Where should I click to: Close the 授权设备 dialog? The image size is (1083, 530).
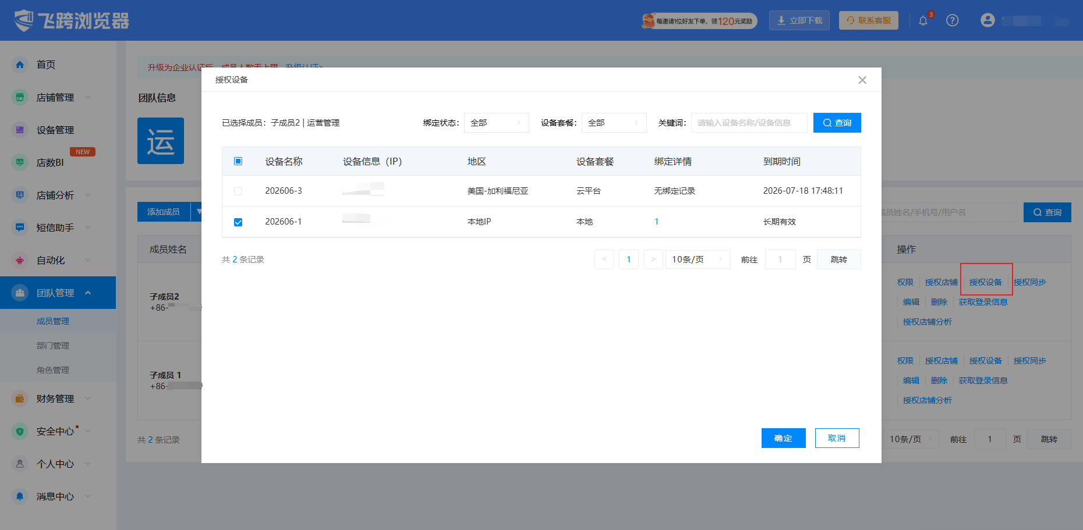(862, 80)
